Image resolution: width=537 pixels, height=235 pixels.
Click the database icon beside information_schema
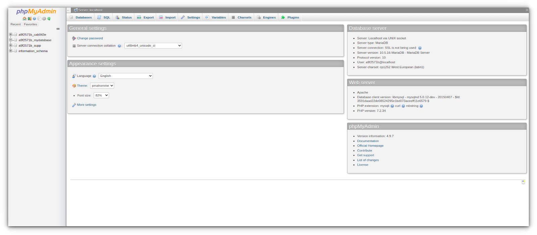(15, 51)
